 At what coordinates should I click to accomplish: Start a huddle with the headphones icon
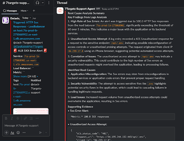[x=37, y=3]
